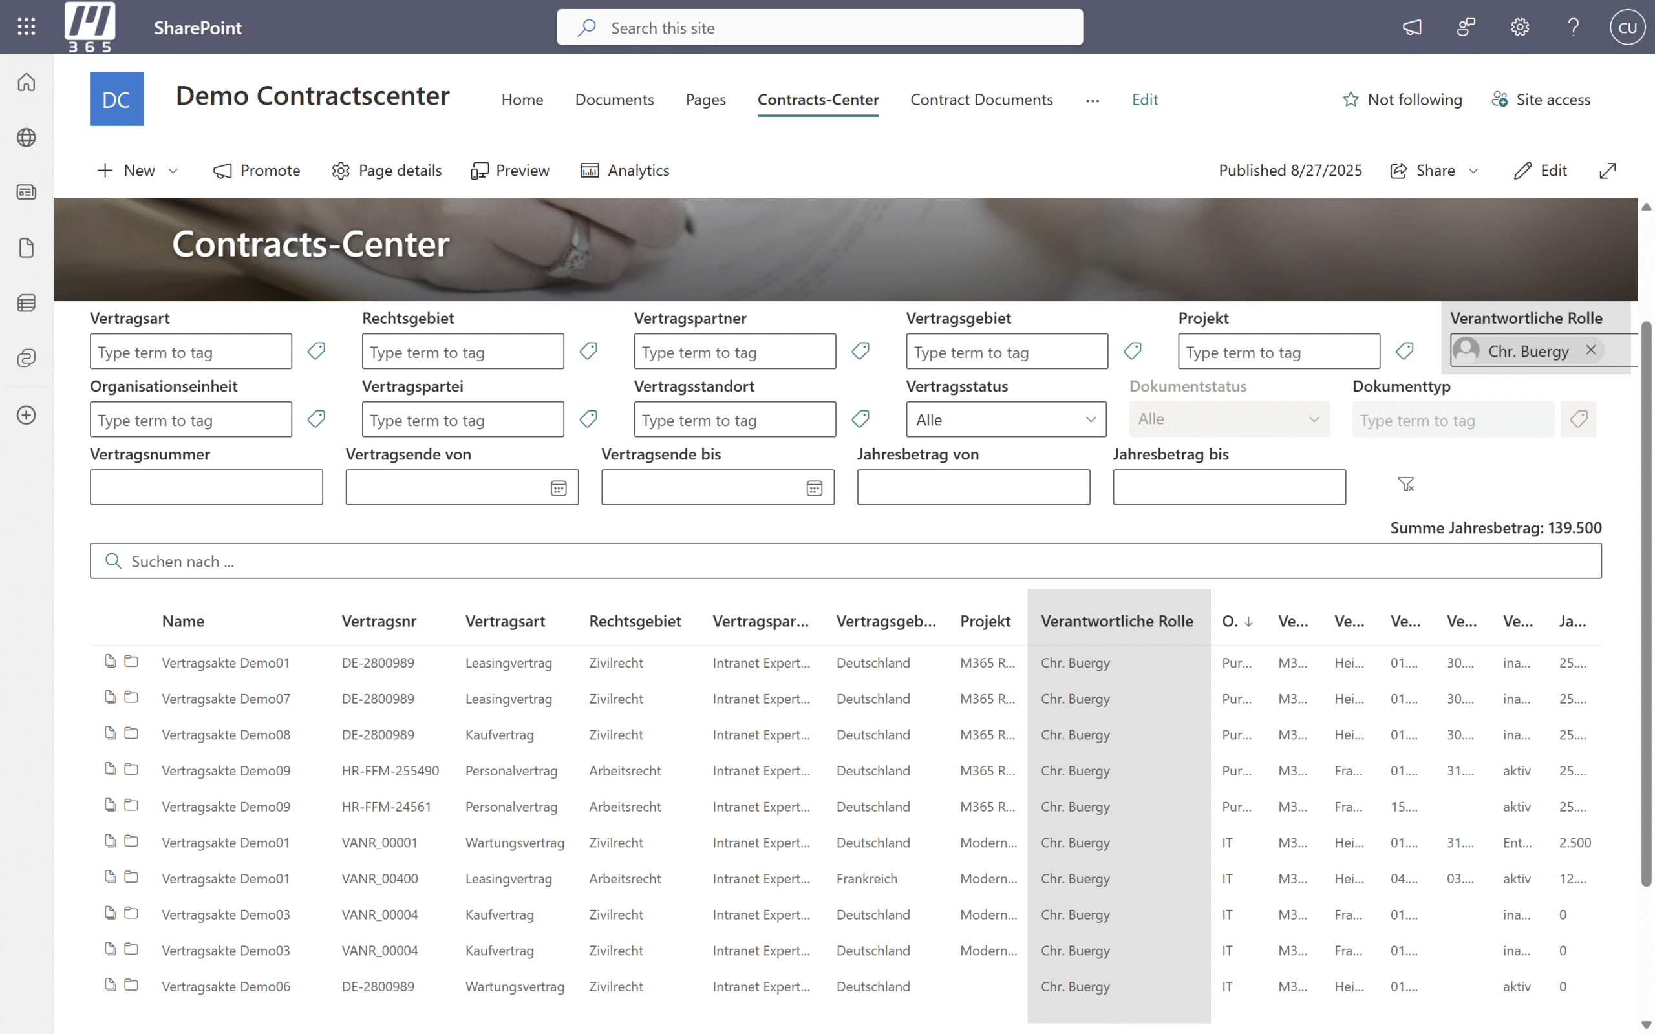Expand page to full screen view
This screenshot has width=1655, height=1034.
coord(1607,170)
